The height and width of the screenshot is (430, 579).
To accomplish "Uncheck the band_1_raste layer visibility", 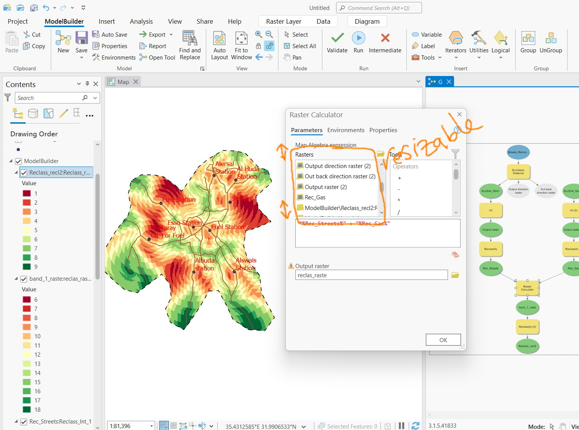I will 24,278.
